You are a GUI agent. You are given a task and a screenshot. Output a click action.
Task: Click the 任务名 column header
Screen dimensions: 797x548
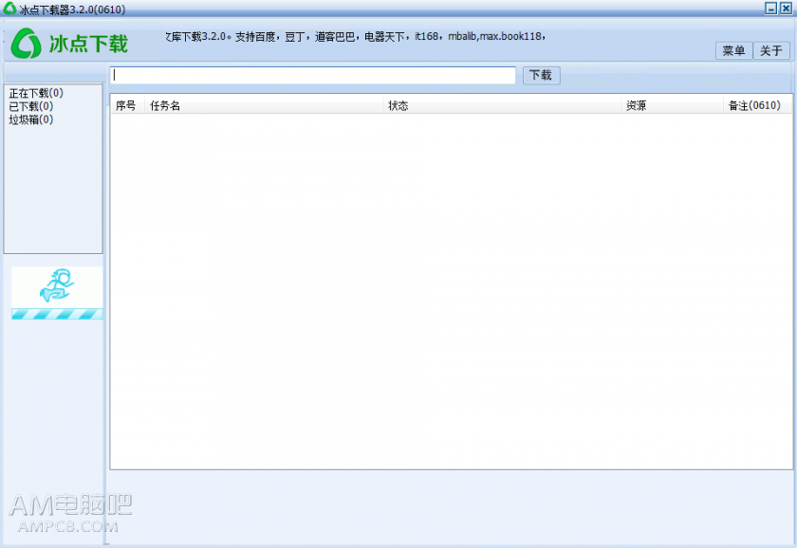264,105
